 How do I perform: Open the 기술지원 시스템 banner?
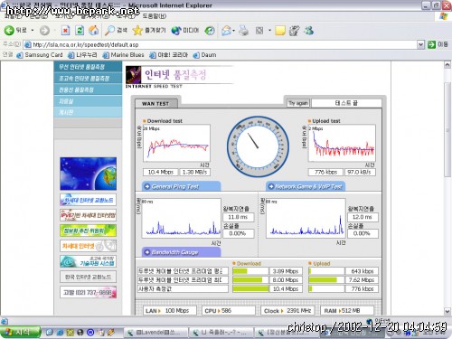(88, 261)
